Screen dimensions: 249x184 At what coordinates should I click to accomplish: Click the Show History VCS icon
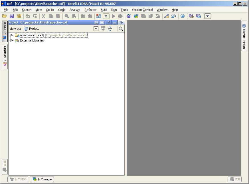(151, 16)
